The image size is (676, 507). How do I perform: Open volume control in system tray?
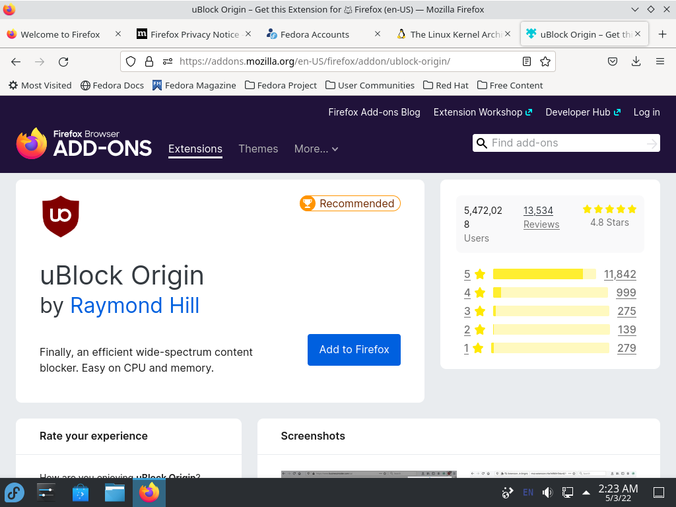[547, 492]
